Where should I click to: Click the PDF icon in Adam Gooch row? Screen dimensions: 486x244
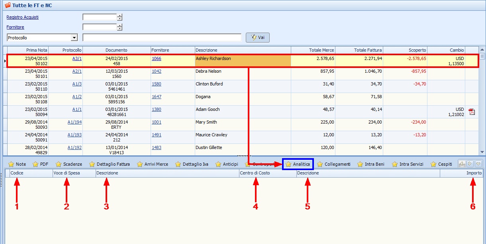tap(472, 112)
